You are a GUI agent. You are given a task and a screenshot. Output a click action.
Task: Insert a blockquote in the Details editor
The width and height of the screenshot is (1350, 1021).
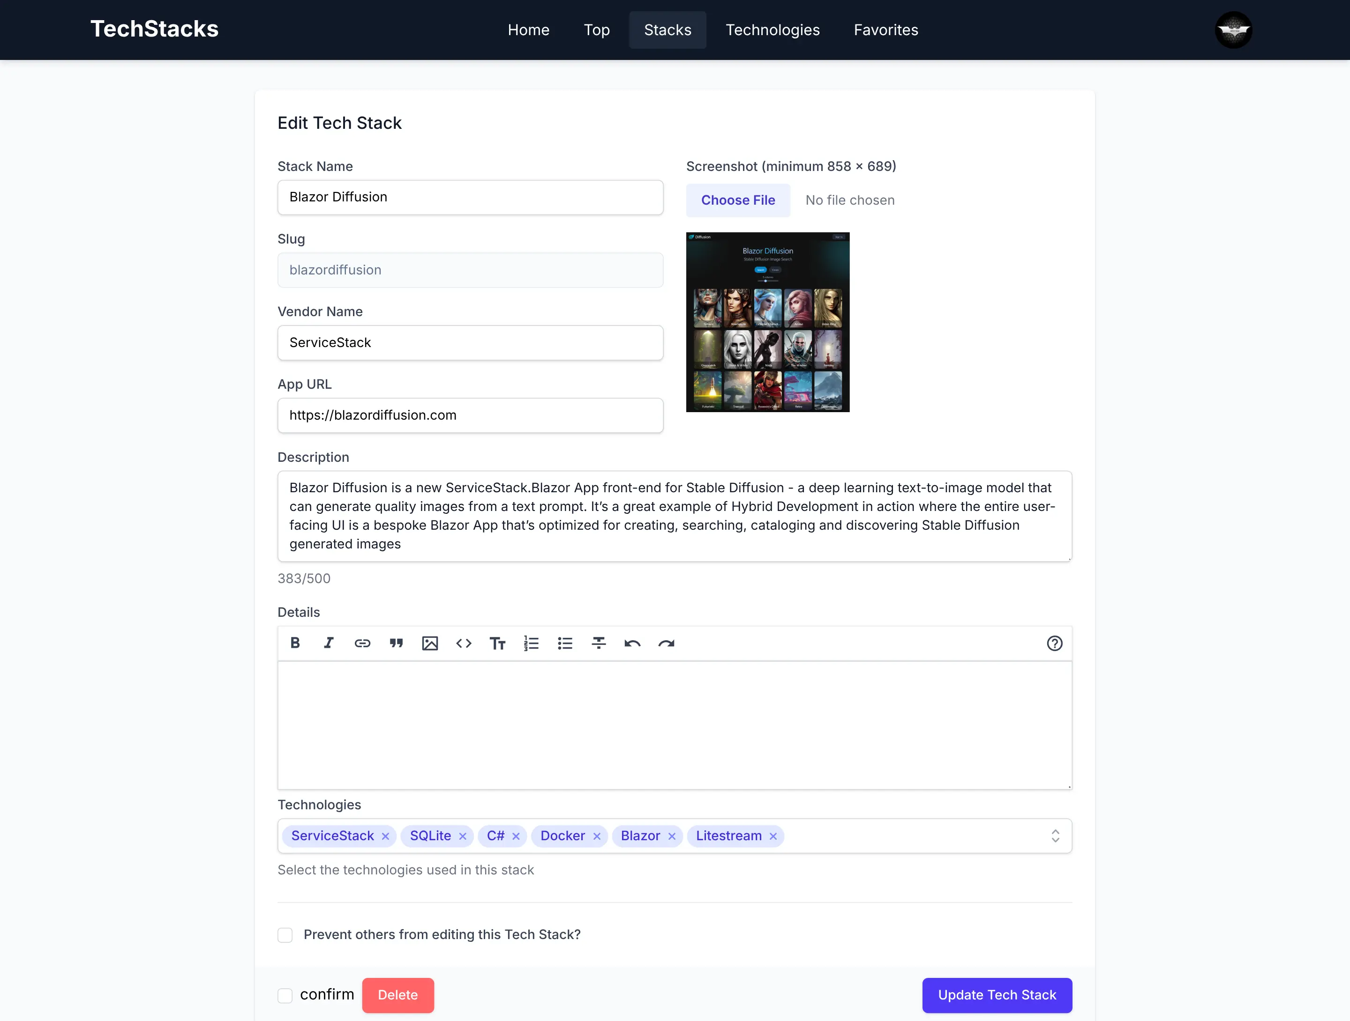(396, 643)
